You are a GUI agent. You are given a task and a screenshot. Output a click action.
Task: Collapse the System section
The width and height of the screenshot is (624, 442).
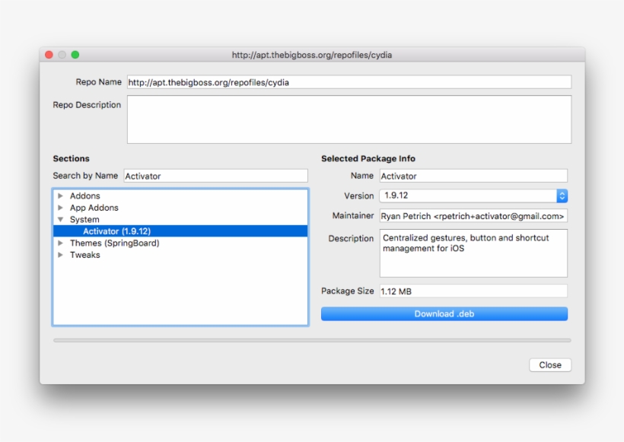click(x=60, y=220)
